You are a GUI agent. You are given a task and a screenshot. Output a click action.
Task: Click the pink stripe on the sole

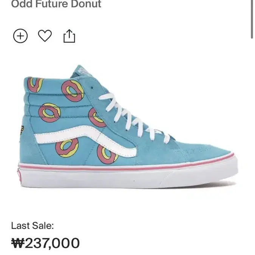[x=127, y=167]
